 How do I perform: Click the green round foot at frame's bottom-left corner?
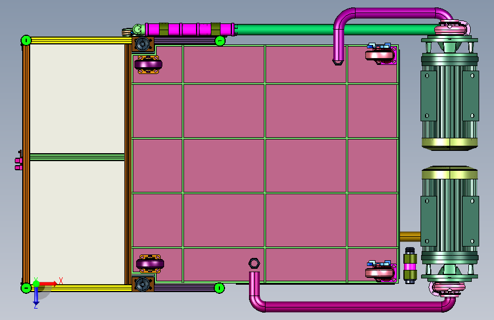(x=26, y=288)
